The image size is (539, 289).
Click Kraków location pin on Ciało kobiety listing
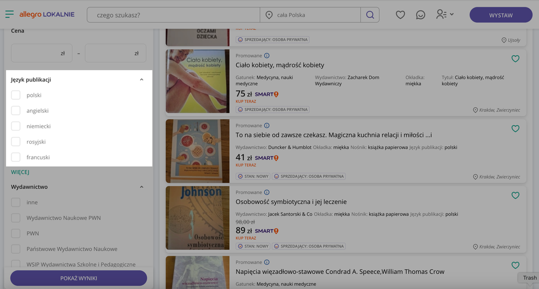(475, 110)
